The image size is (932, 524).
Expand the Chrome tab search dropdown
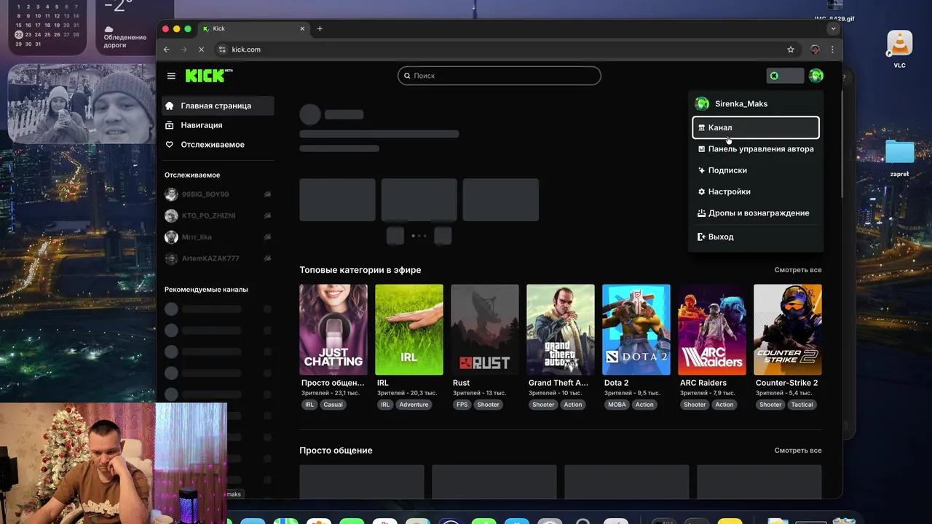[834, 29]
